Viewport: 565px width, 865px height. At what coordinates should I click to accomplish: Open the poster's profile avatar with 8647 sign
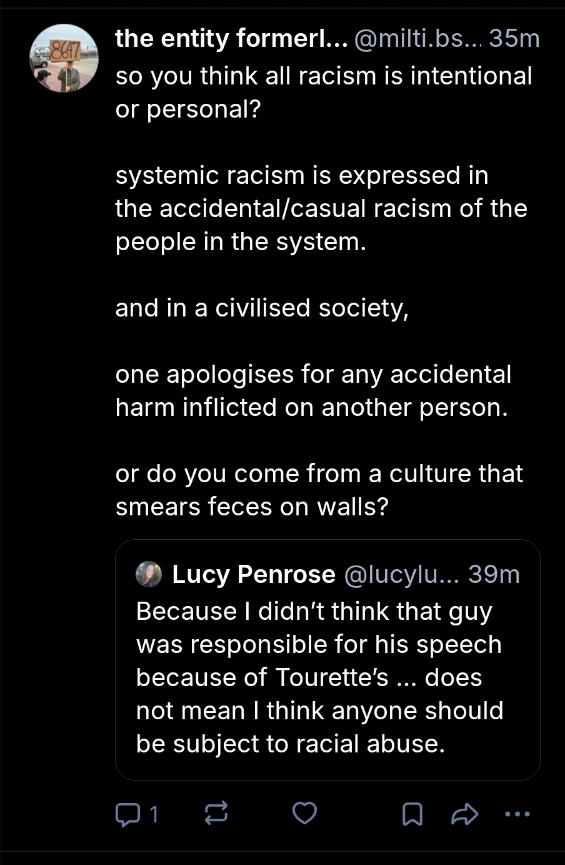tap(64, 59)
